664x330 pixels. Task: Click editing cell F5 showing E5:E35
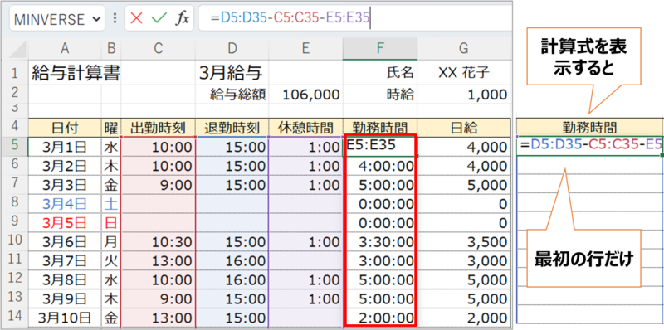click(x=380, y=147)
